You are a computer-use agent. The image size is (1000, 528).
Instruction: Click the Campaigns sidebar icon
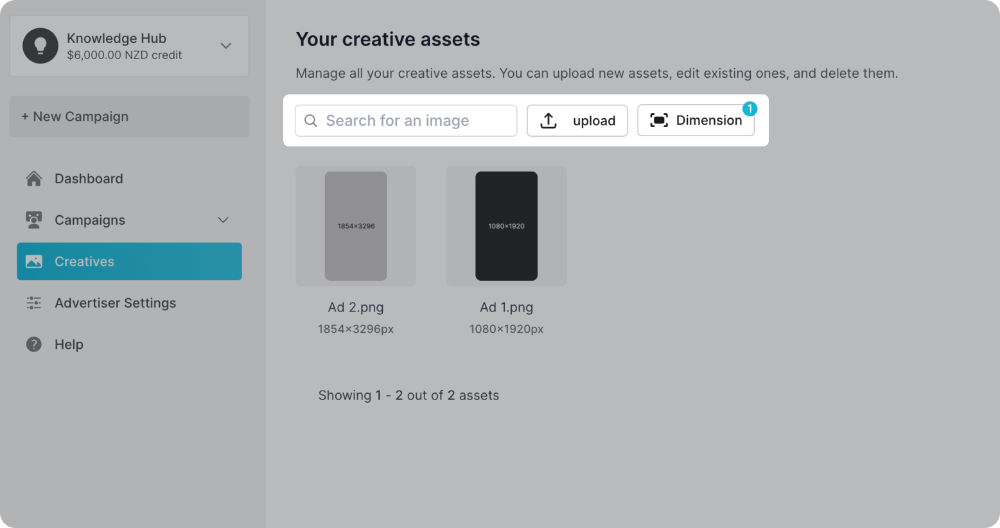tap(33, 220)
